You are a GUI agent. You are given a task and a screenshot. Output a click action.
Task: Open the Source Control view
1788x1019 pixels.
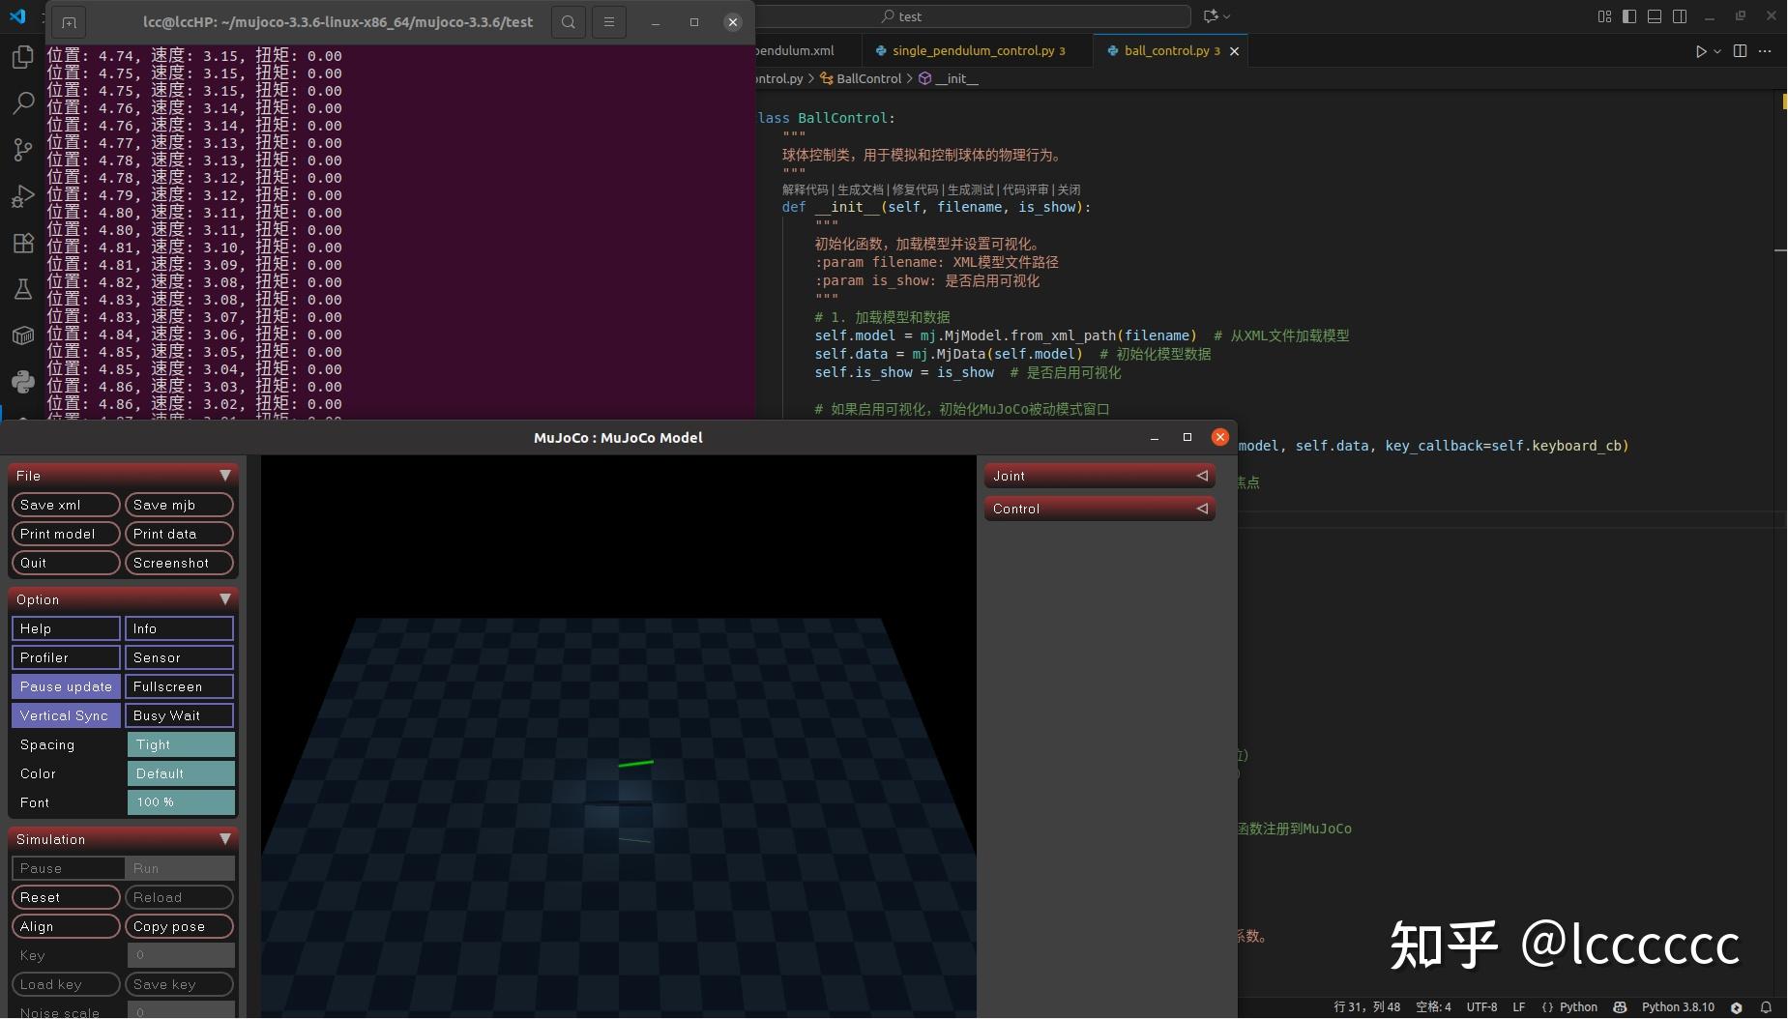tap(22, 149)
